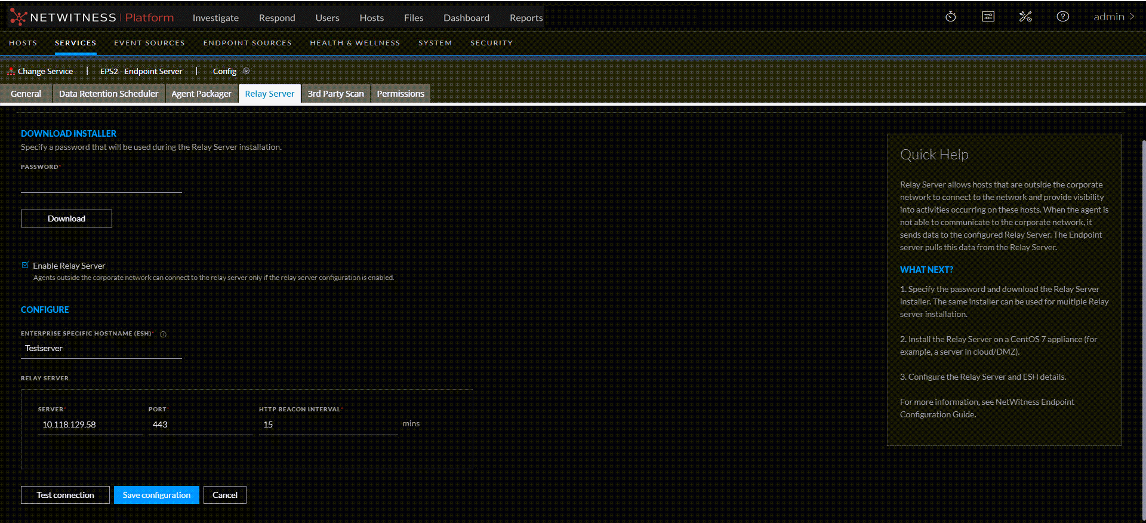1146x523 pixels.
Task: Disable the Enable Relay Server checkbox
Action: (x=25, y=265)
